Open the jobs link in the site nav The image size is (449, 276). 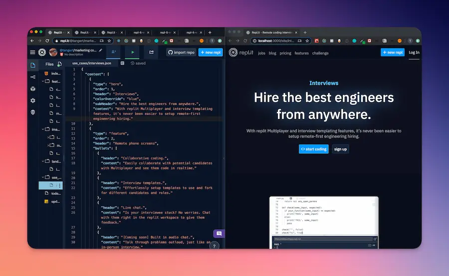tap(261, 53)
